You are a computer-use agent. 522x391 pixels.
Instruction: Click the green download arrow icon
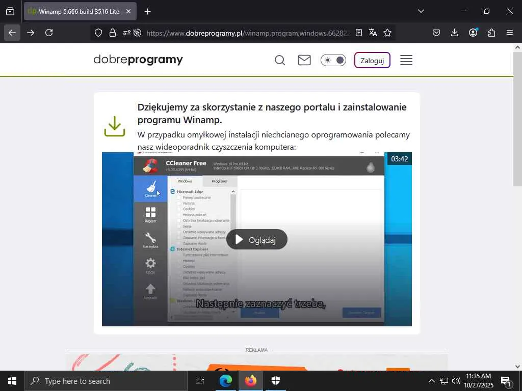[x=115, y=126]
